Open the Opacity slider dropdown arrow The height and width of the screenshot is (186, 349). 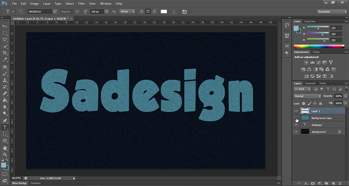(345, 96)
